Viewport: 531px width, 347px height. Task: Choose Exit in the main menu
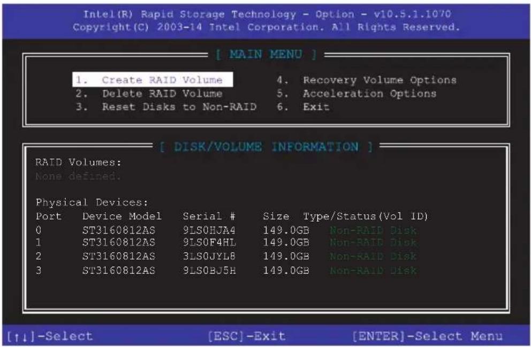pos(303,107)
